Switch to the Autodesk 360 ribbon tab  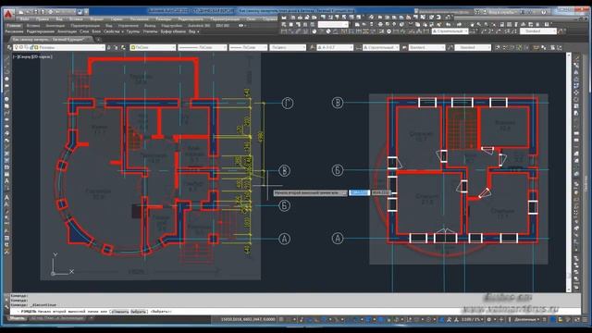point(199,26)
